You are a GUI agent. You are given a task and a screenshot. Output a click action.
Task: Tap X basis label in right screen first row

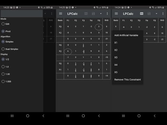[116, 26]
